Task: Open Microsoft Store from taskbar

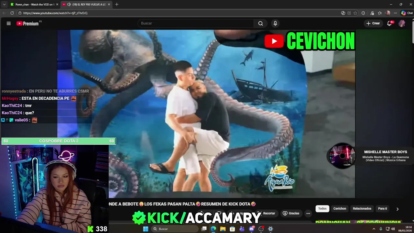Action: coord(232,229)
